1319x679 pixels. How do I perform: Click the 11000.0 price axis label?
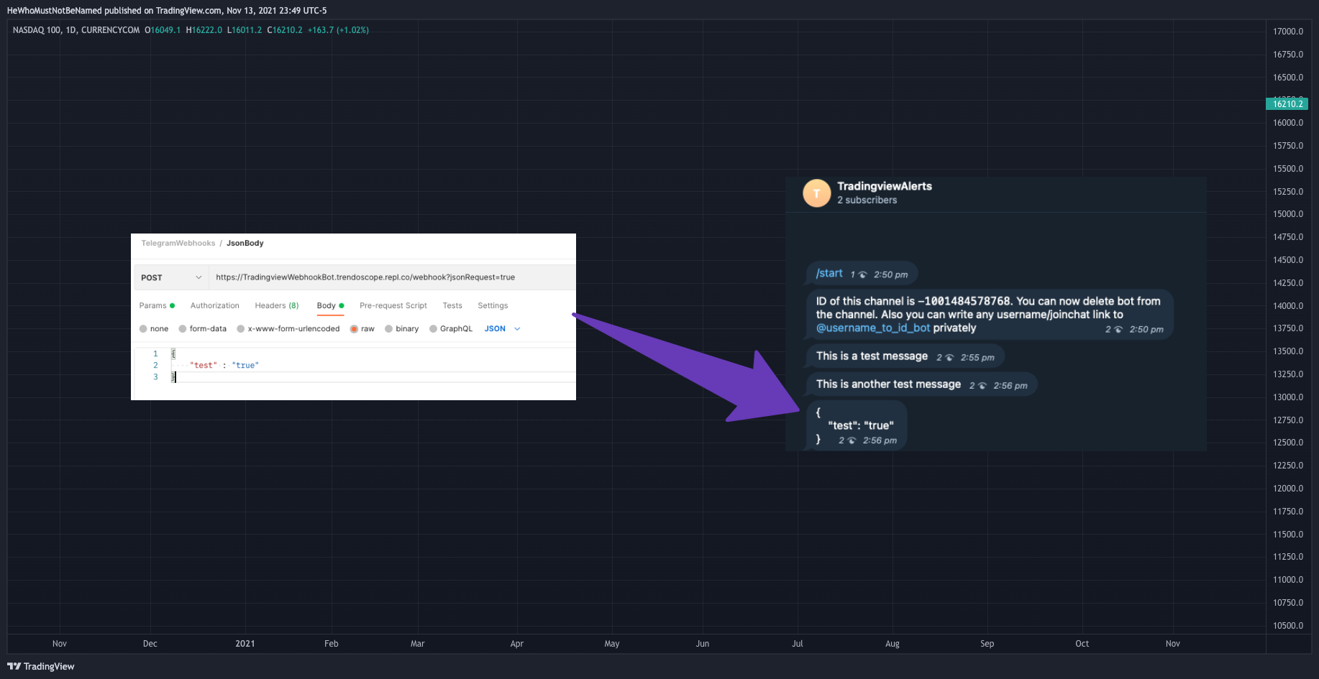point(1288,580)
